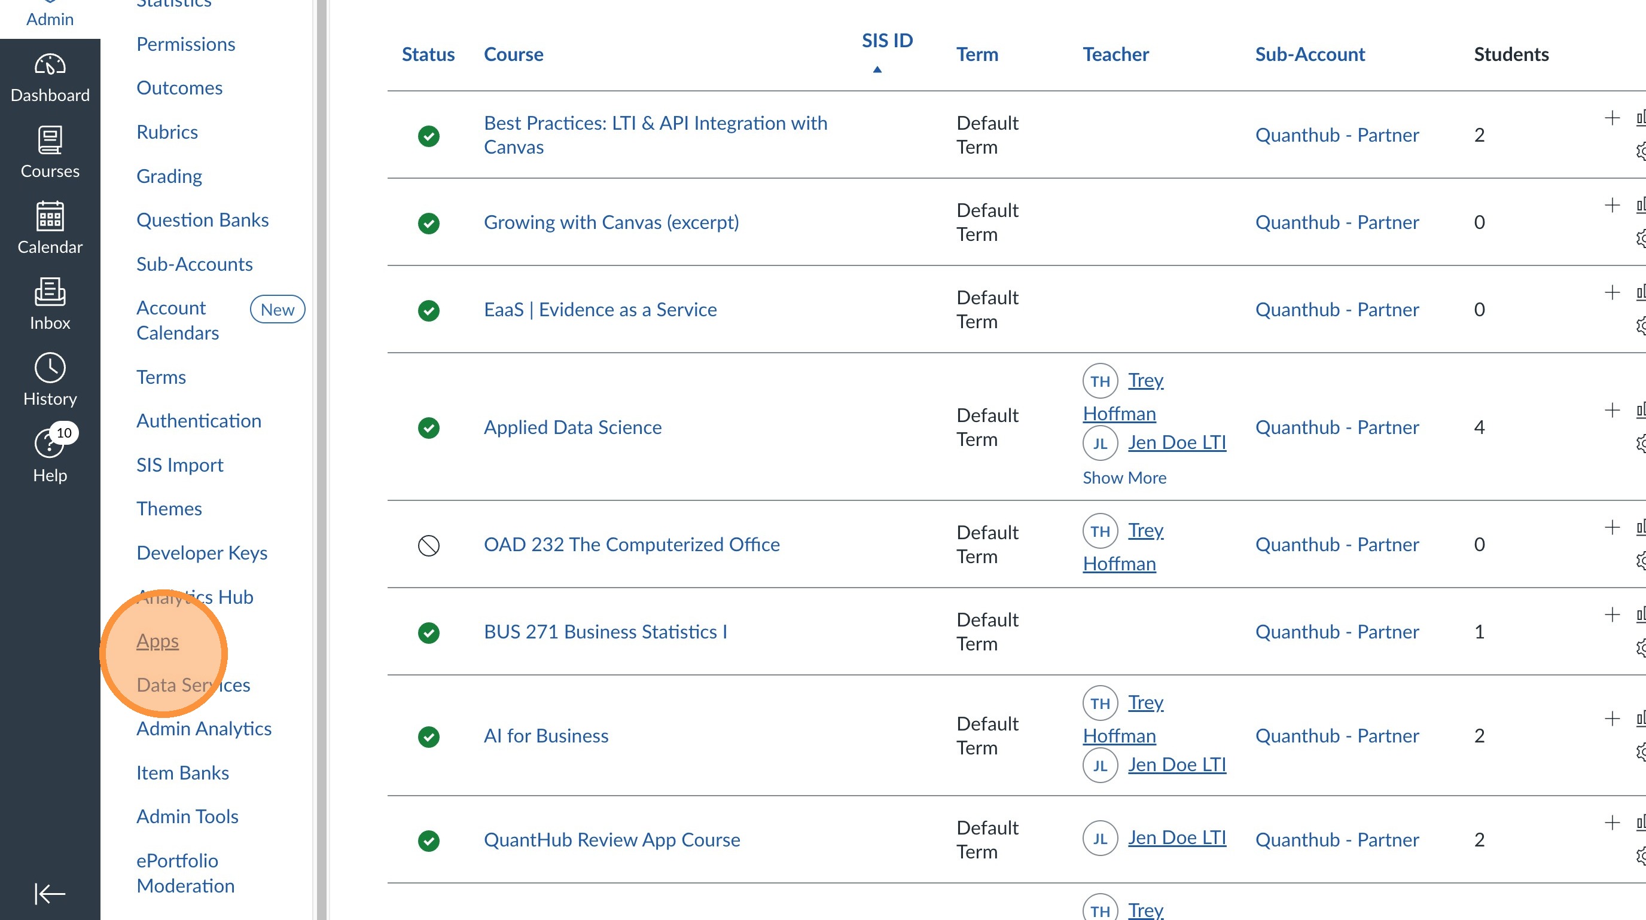This screenshot has width=1646, height=920.
Task: Click unpublished status icon for OAD 232
Action: (429, 546)
